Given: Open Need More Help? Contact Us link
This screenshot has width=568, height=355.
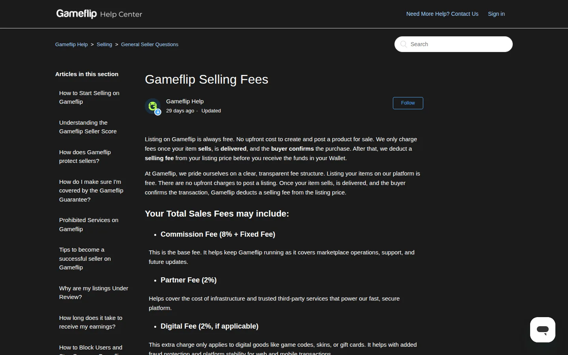Looking at the screenshot, I should tap(442, 14).
